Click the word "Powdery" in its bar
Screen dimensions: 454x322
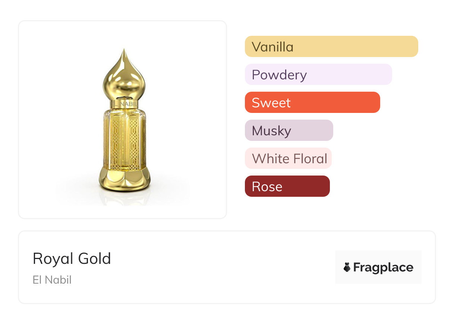(x=279, y=75)
